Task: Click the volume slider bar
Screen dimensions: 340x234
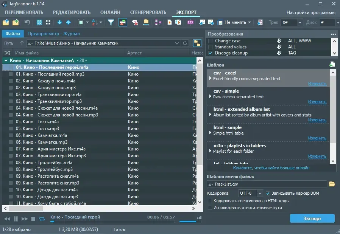Action: [188, 222]
